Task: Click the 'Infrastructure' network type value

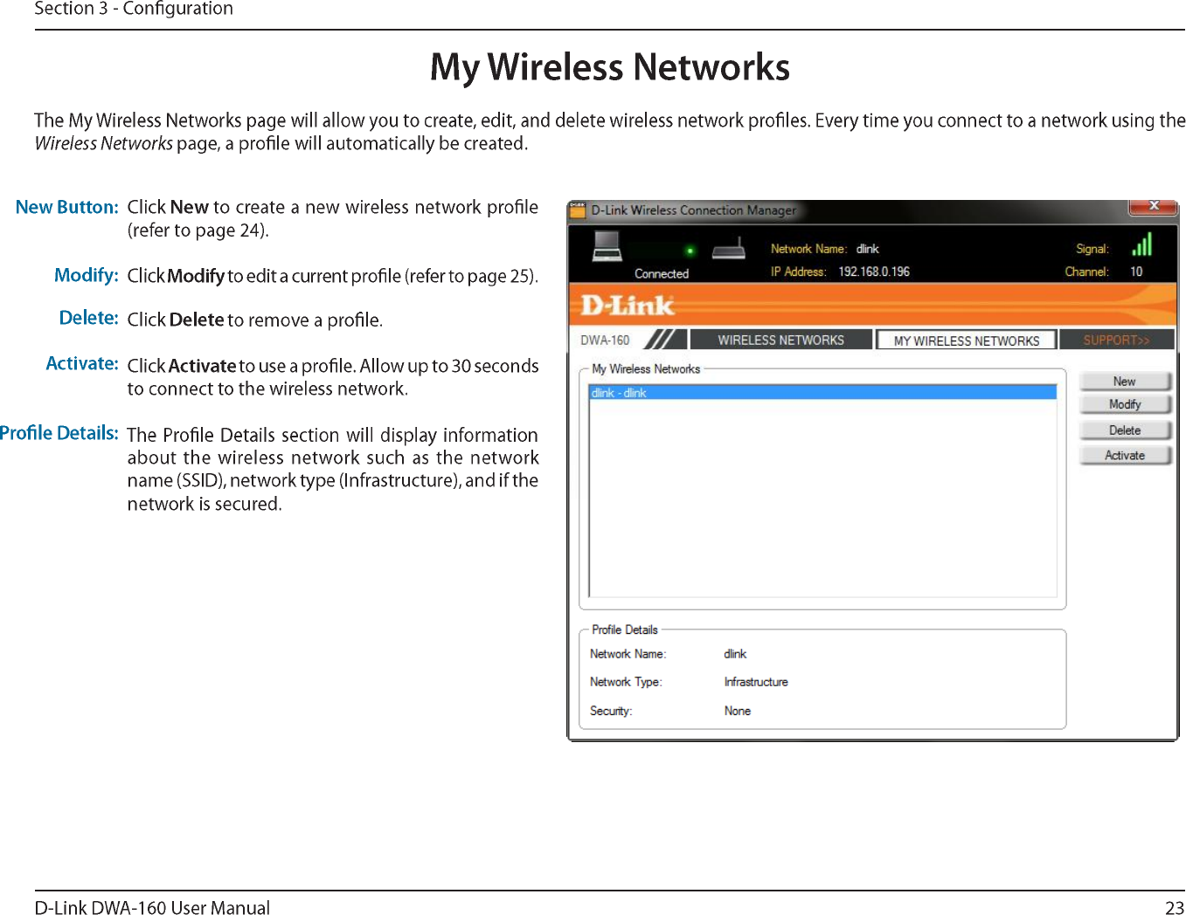Action: click(x=756, y=682)
